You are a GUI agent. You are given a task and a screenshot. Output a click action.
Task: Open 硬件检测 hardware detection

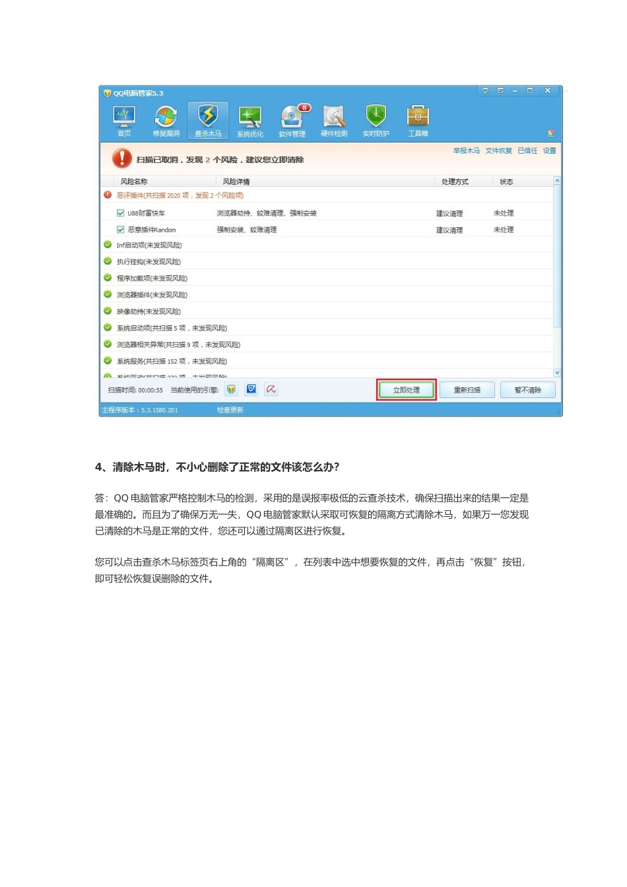(334, 121)
